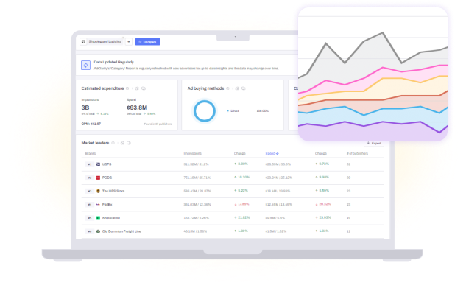Click the refresh icon beside Data Updated Regularly

85,65
